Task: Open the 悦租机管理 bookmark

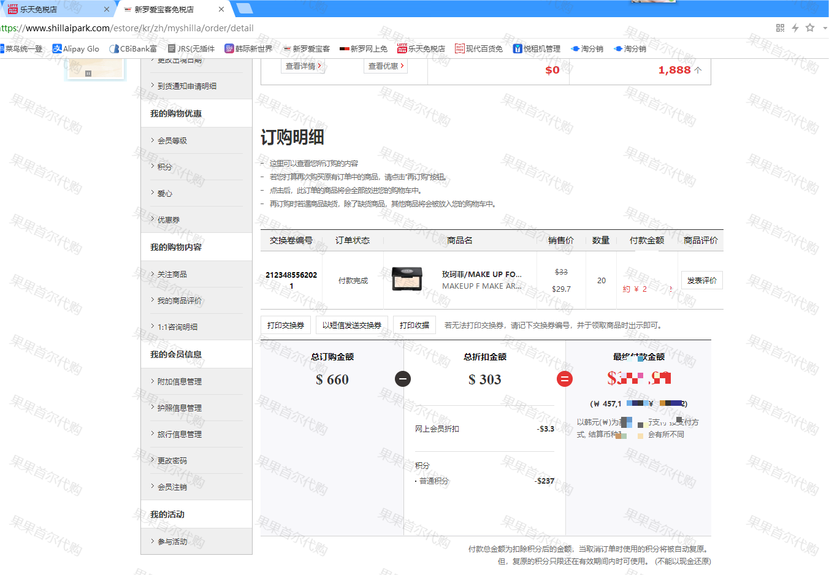Action: click(537, 48)
